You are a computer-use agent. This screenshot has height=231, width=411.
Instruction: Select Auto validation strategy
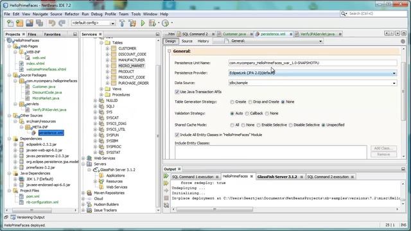232,114
